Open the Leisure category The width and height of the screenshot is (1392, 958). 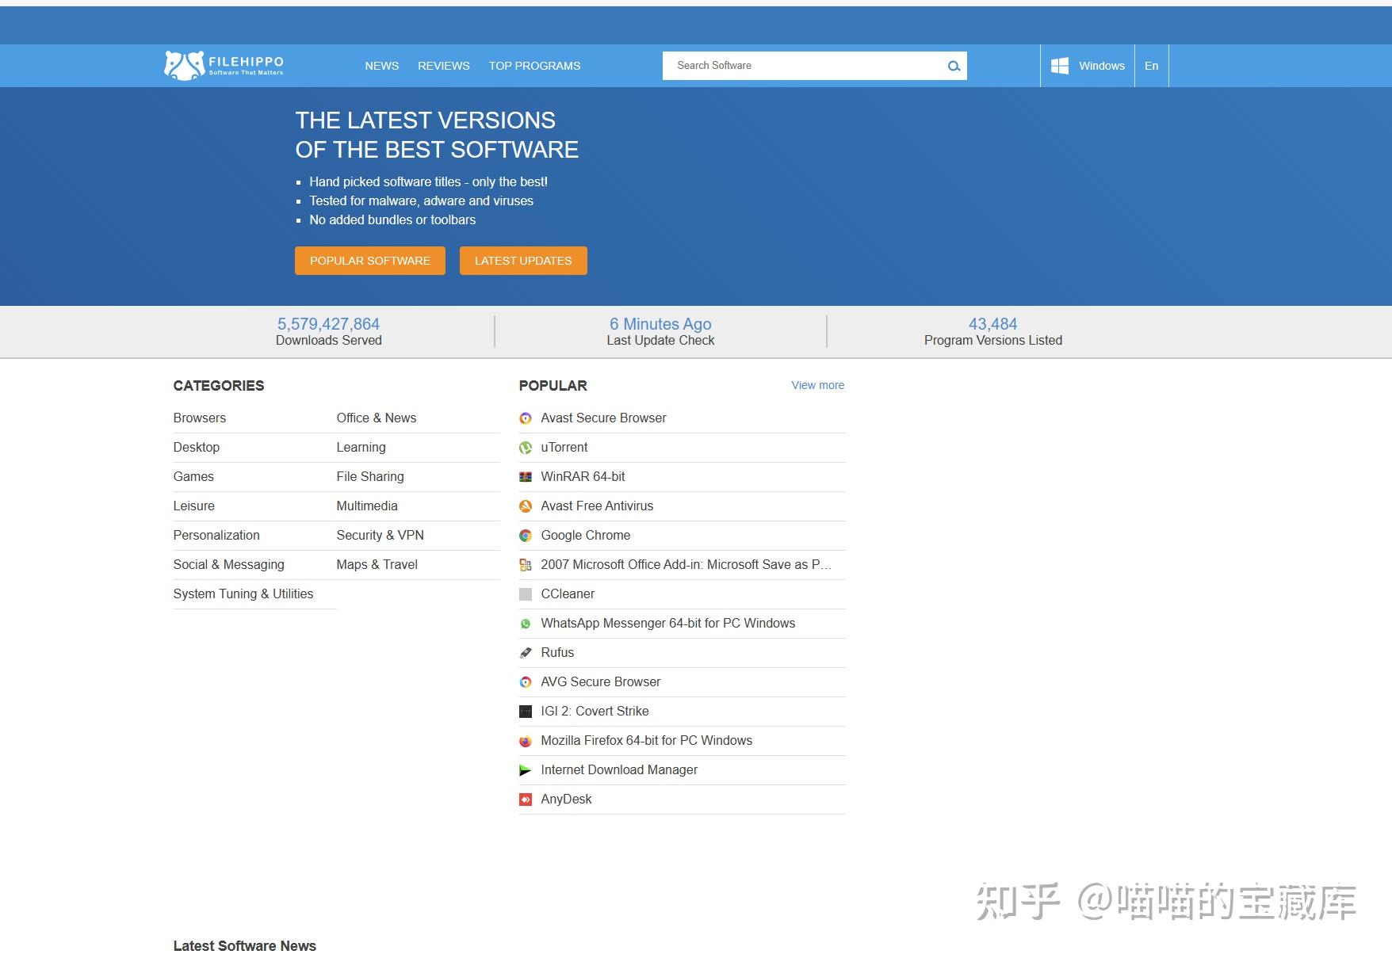(x=194, y=506)
